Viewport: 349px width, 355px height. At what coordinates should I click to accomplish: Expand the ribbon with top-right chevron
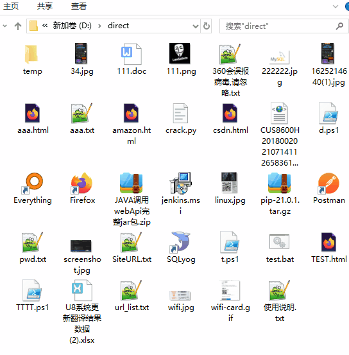coord(336,6)
